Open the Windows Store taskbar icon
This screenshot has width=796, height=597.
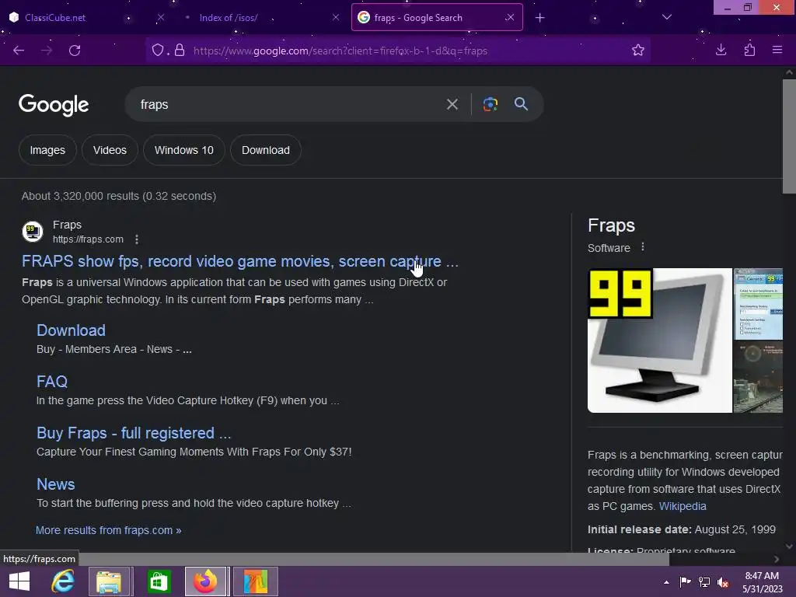tap(159, 581)
